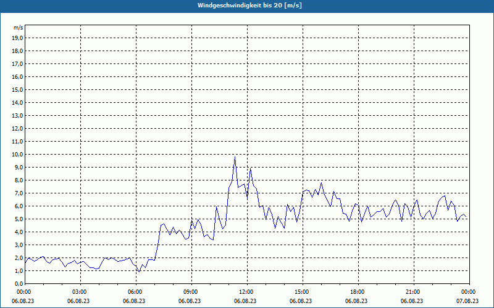Click the "03:00" time label
This screenshot has width=494, height=308.
click(81, 292)
